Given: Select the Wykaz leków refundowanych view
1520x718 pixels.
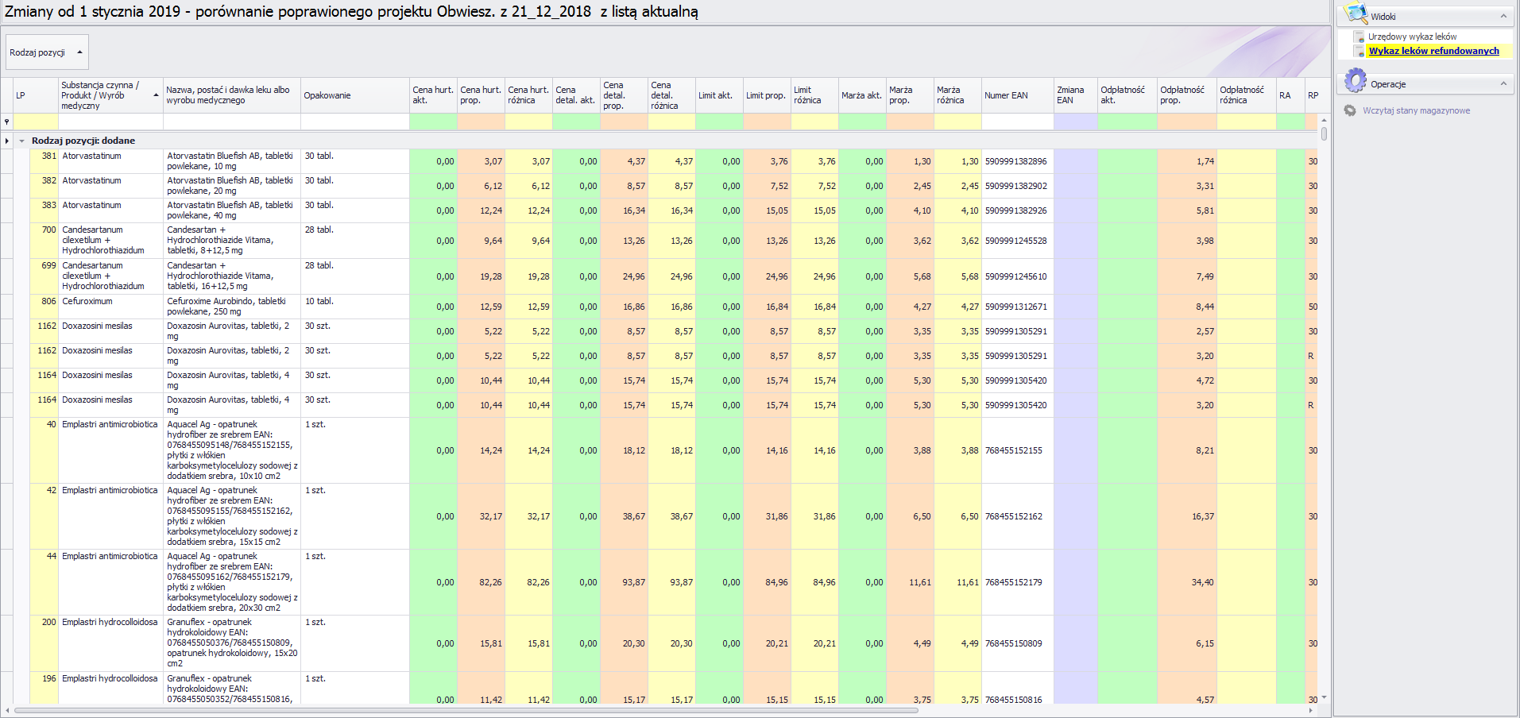Looking at the screenshot, I should [x=1433, y=51].
